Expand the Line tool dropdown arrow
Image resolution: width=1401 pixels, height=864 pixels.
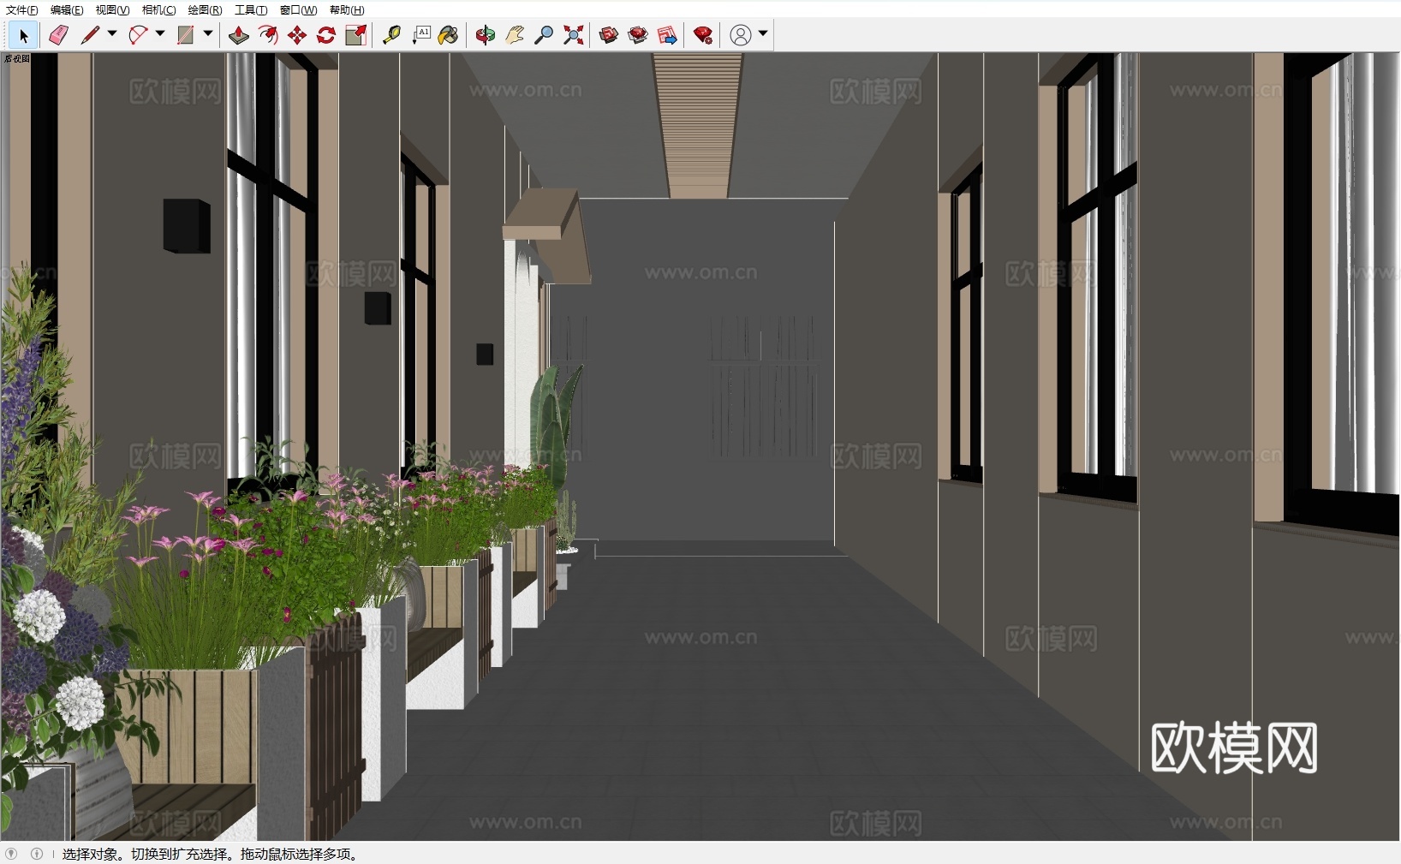pos(112,34)
